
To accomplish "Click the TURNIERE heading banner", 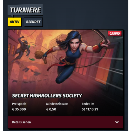I will (25, 10).
